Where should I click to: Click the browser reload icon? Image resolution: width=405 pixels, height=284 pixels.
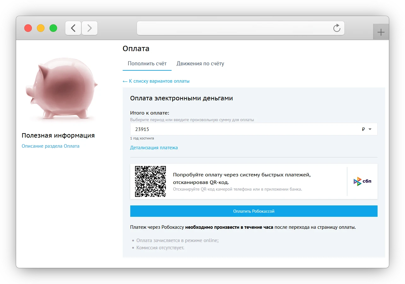tap(337, 28)
